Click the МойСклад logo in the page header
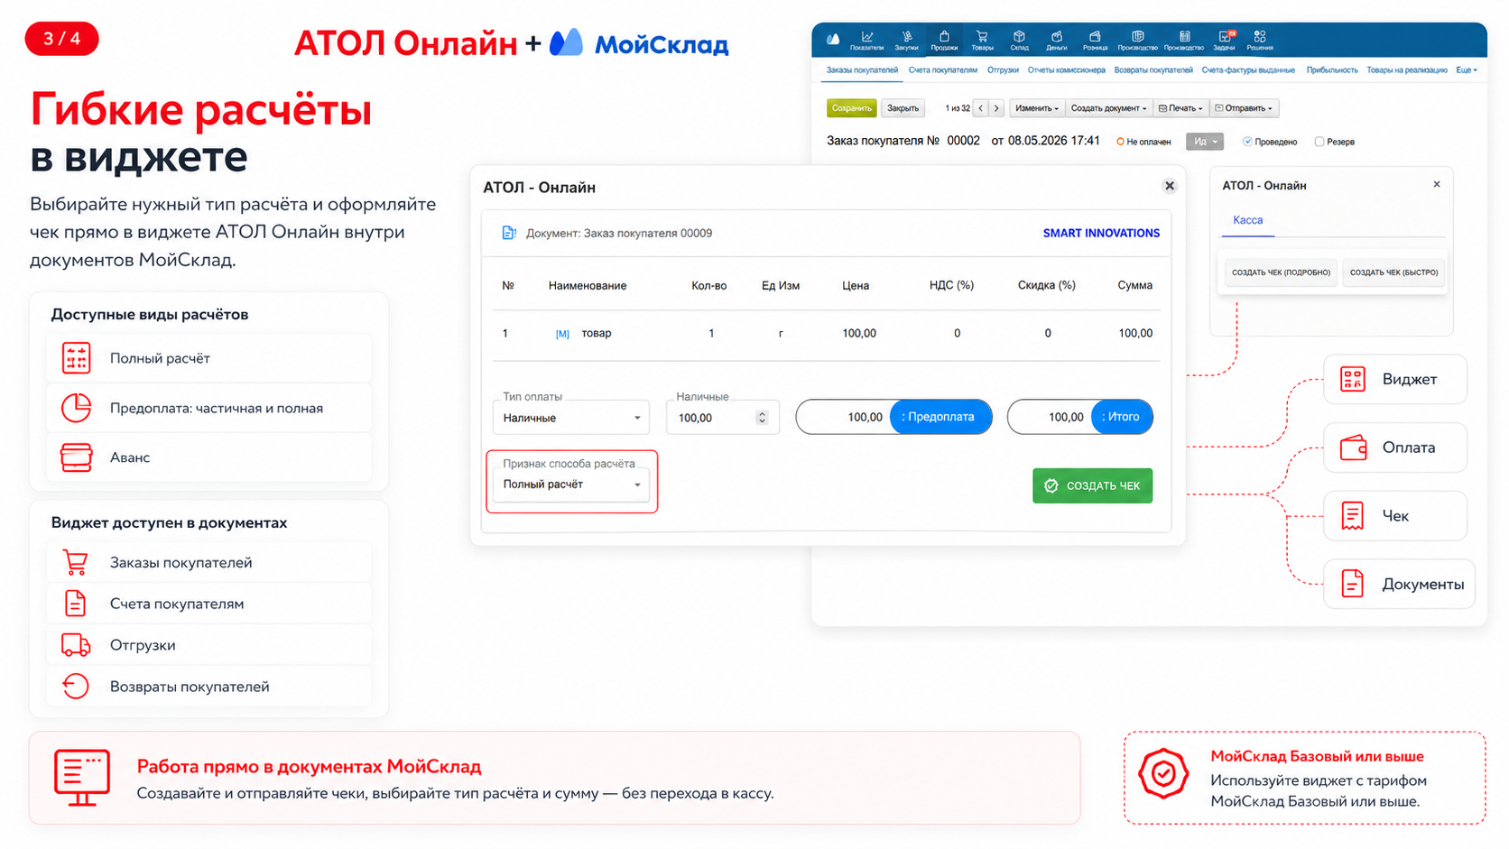The height and width of the screenshot is (849, 1509). (639, 43)
